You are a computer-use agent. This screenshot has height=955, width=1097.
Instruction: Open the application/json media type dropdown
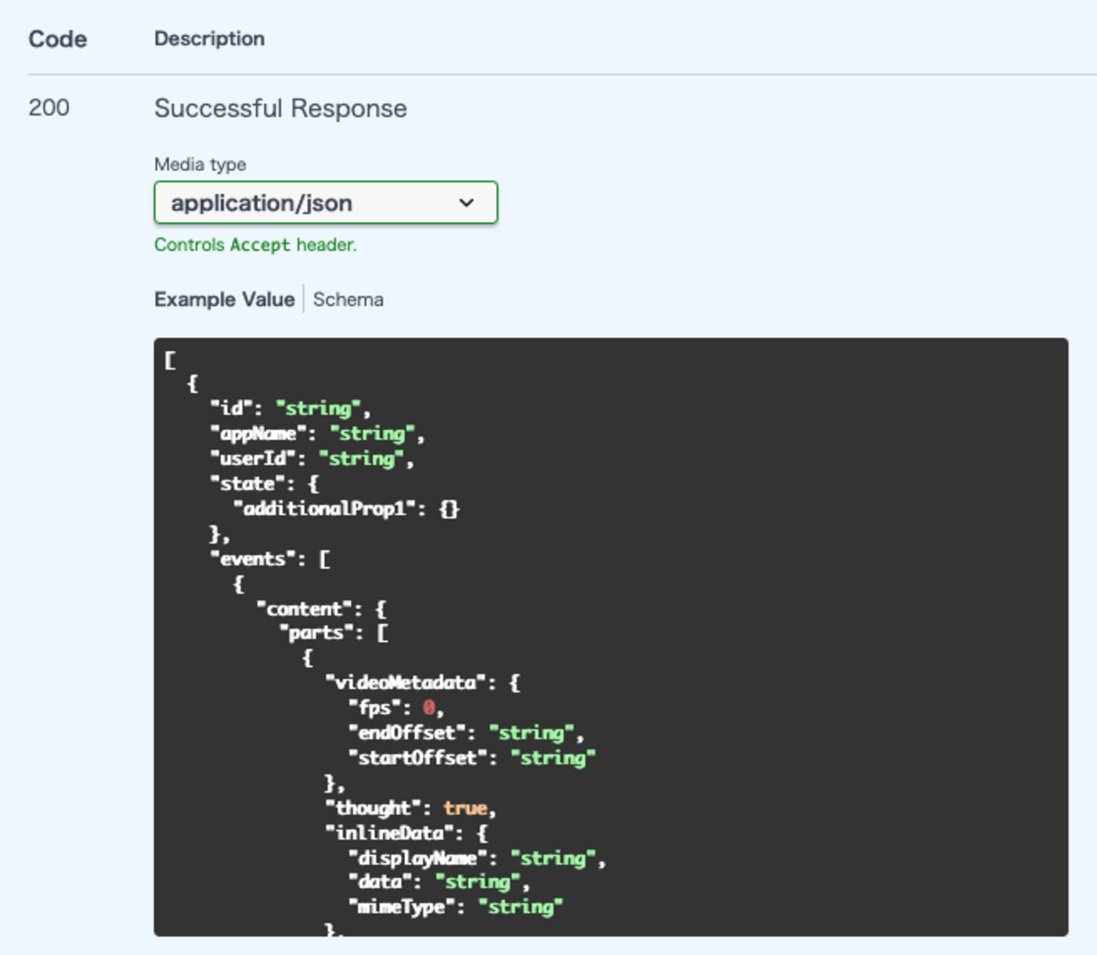(x=325, y=203)
